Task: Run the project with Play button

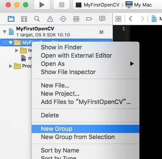Action: click(42, 5)
